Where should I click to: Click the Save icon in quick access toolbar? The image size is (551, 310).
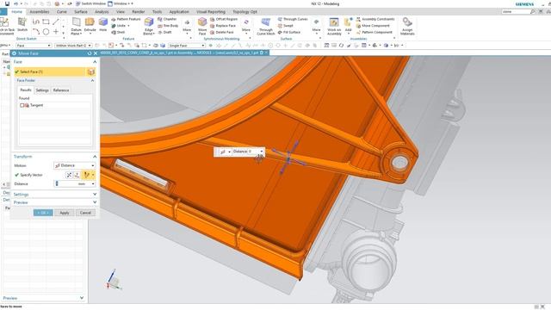coord(7,3)
